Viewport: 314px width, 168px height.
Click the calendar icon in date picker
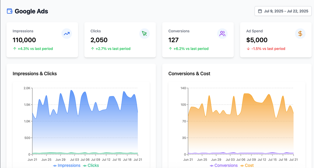pos(260,11)
